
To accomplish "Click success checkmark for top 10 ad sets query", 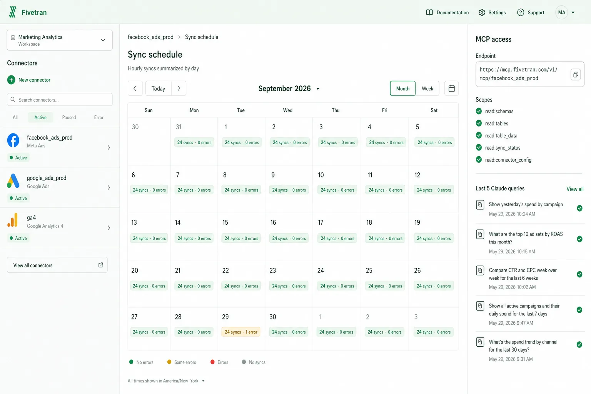I will pos(579,239).
